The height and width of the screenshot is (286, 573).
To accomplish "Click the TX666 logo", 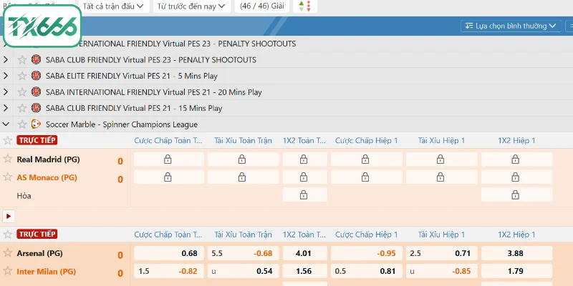I will coord(42,26).
